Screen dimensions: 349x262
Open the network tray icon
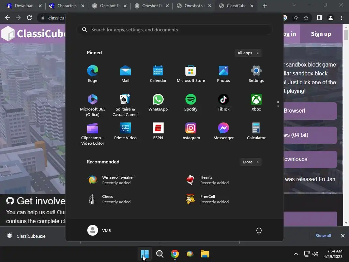click(x=307, y=254)
